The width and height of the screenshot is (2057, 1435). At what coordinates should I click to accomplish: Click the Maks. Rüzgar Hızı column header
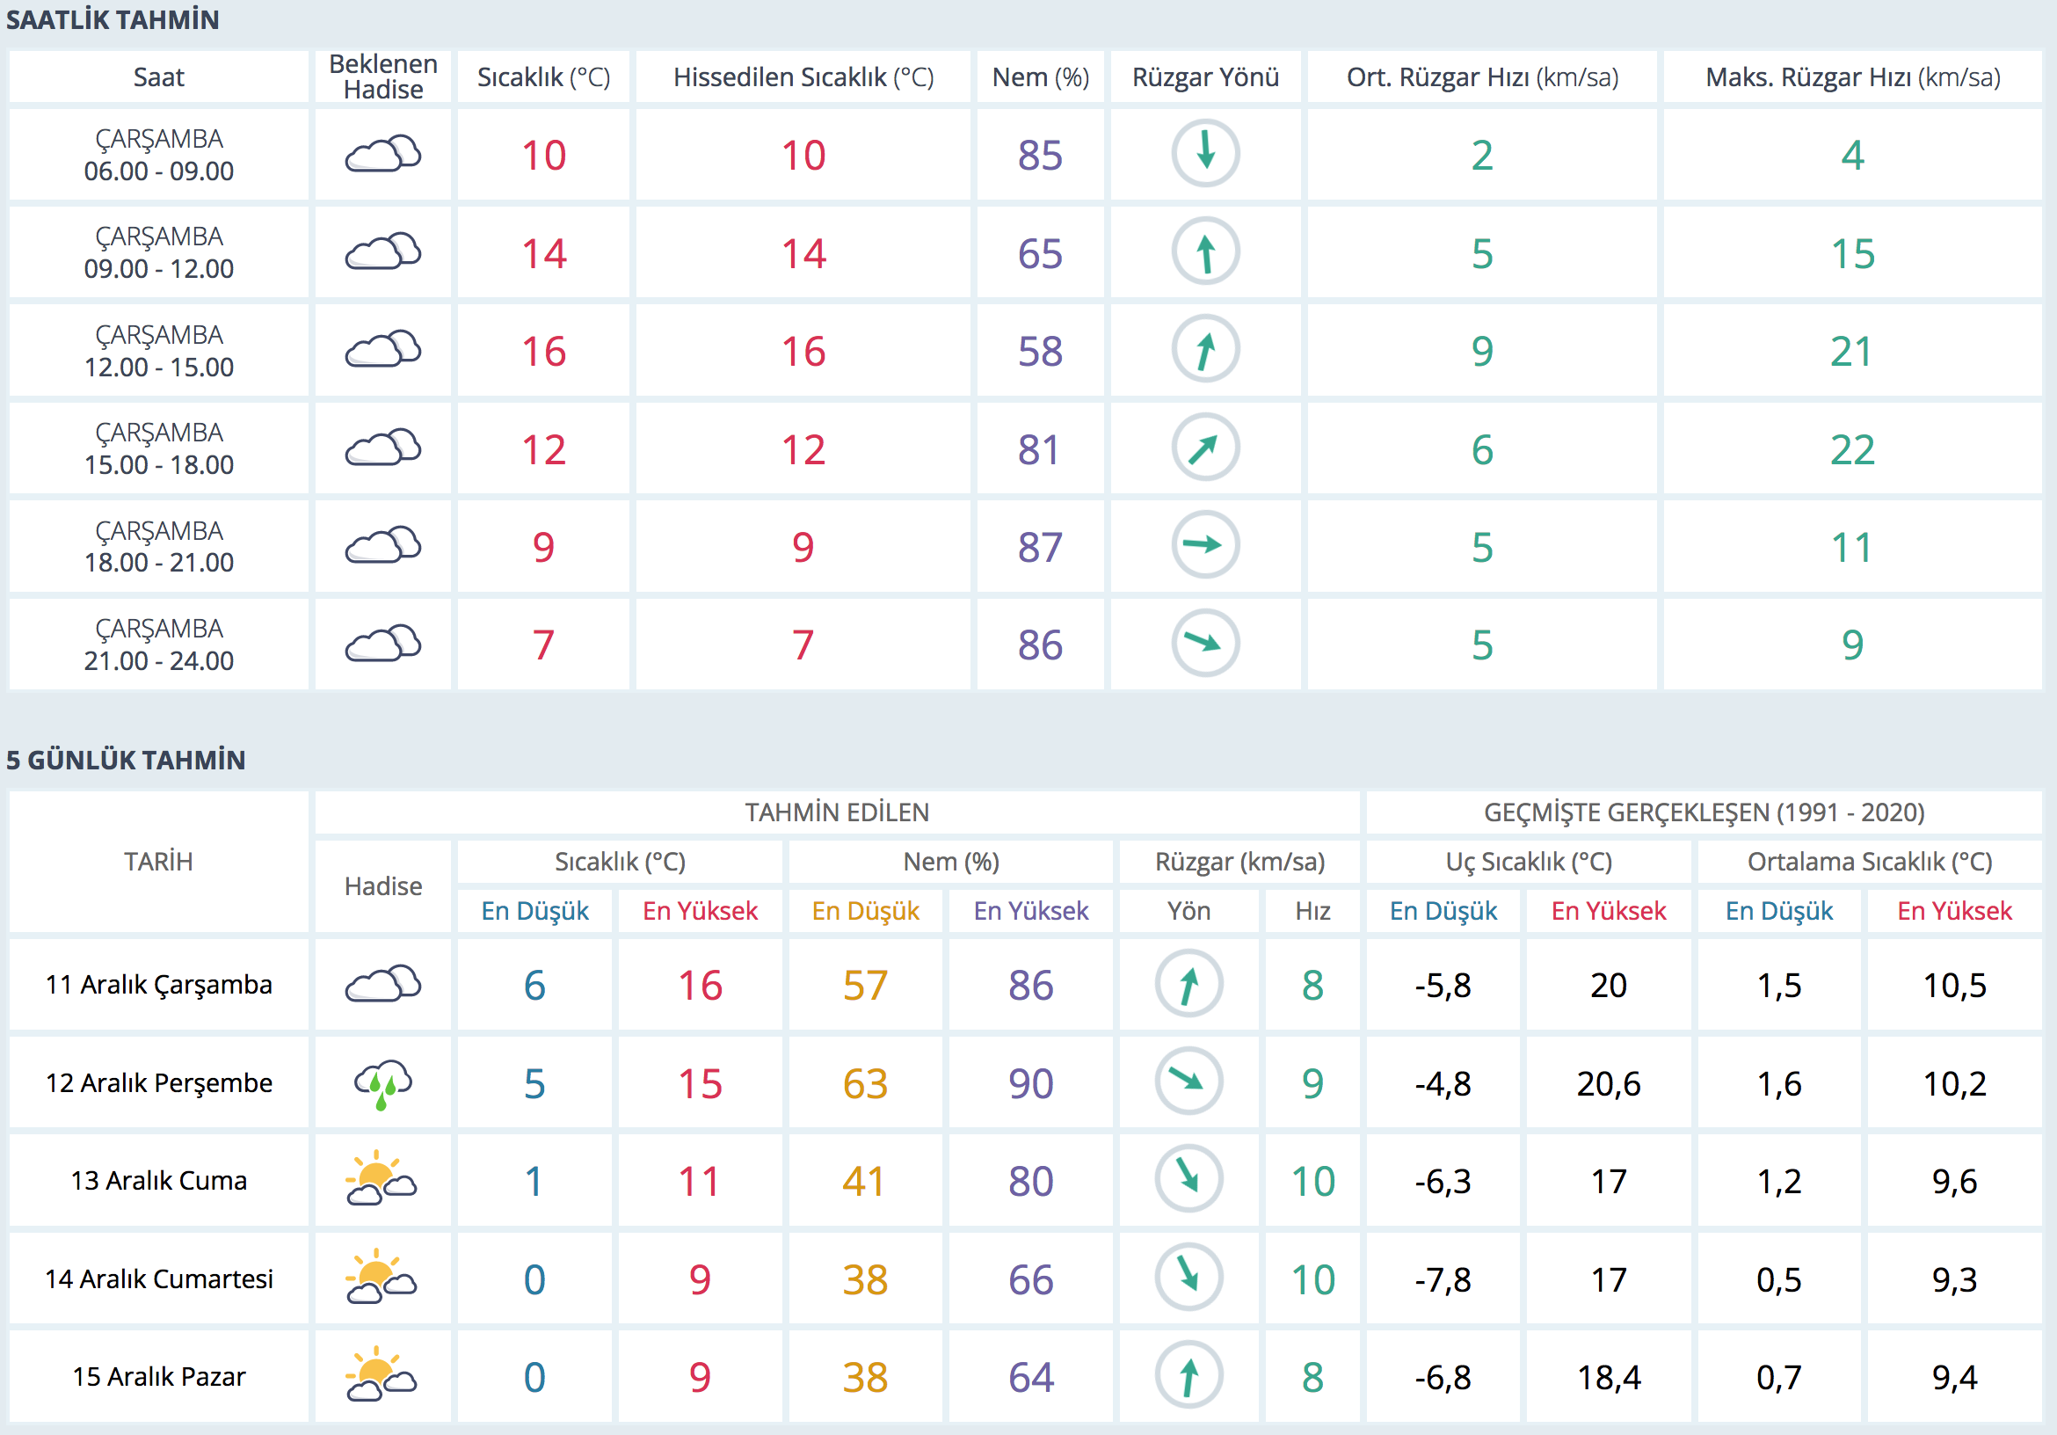point(1852,77)
